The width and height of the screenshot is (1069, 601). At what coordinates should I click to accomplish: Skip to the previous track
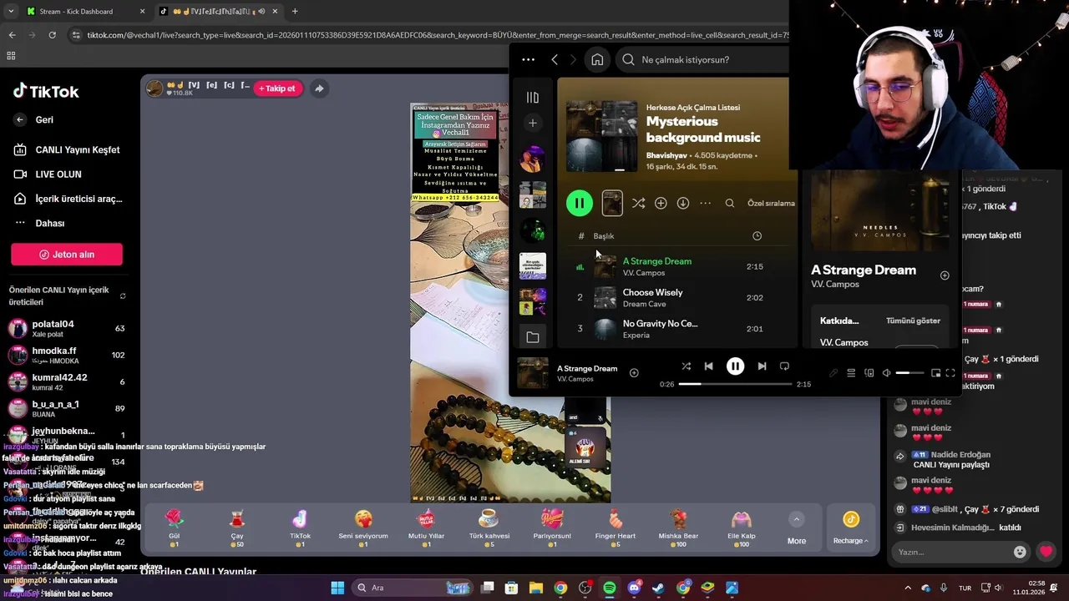click(x=708, y=366)
